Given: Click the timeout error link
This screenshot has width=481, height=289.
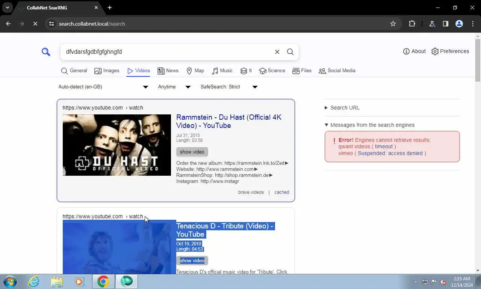Looking at the screenshot, I should tap(384, 146).
